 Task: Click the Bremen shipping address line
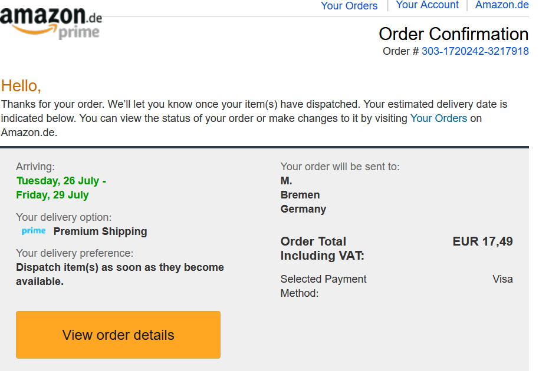coord(300,195)
